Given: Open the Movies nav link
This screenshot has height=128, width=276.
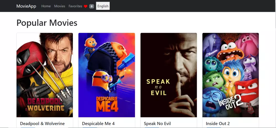Looking at the screenshot, I should click(x=60, y=6).
